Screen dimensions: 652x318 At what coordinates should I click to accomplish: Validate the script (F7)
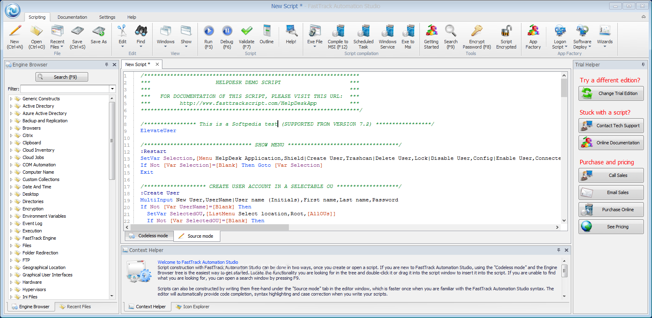[x=246, y=37]
